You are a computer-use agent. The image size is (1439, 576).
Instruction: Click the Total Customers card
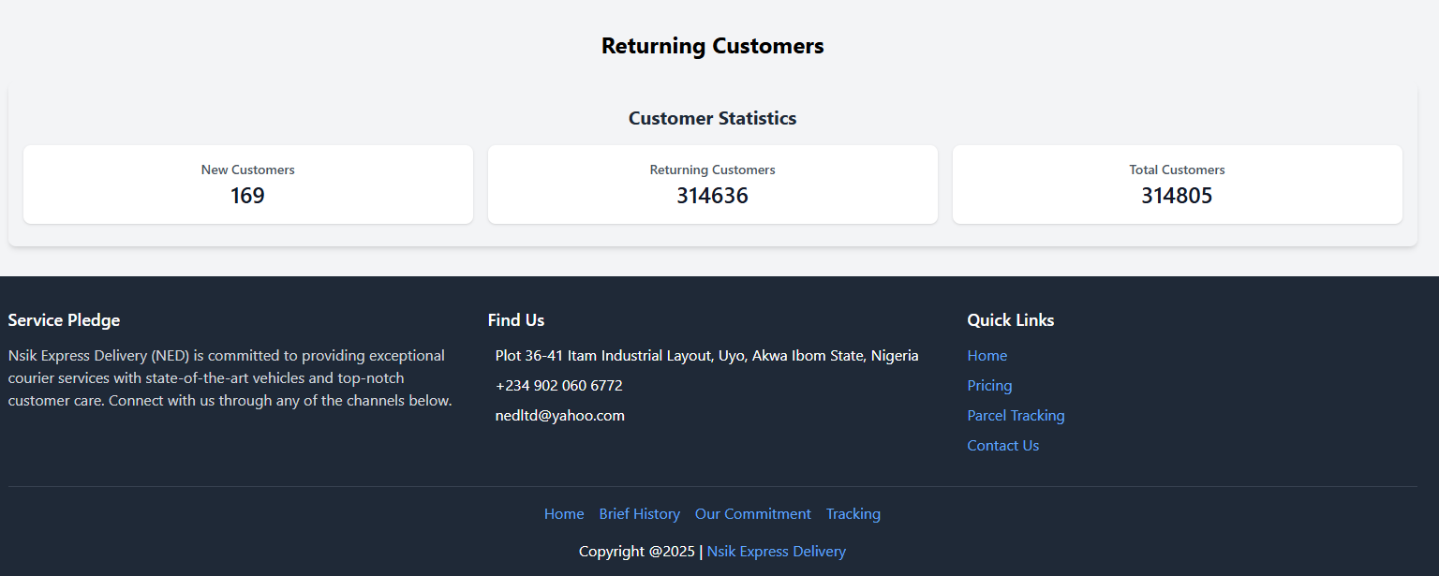(1177, 185)
